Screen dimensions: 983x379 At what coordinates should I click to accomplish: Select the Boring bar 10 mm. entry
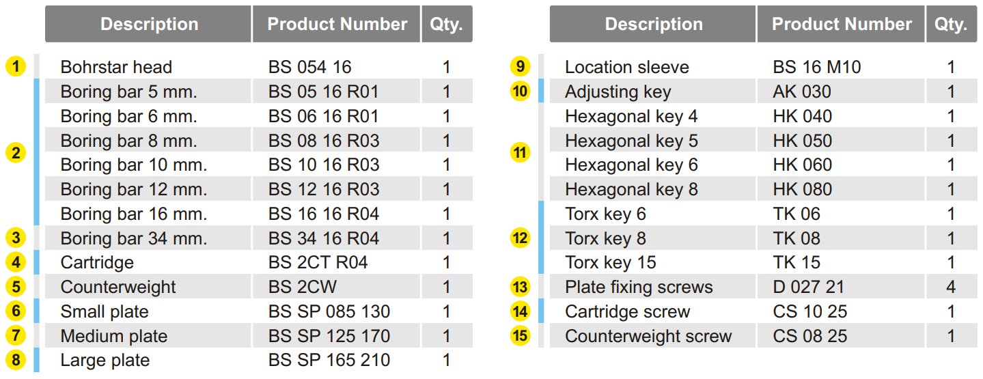134,165
